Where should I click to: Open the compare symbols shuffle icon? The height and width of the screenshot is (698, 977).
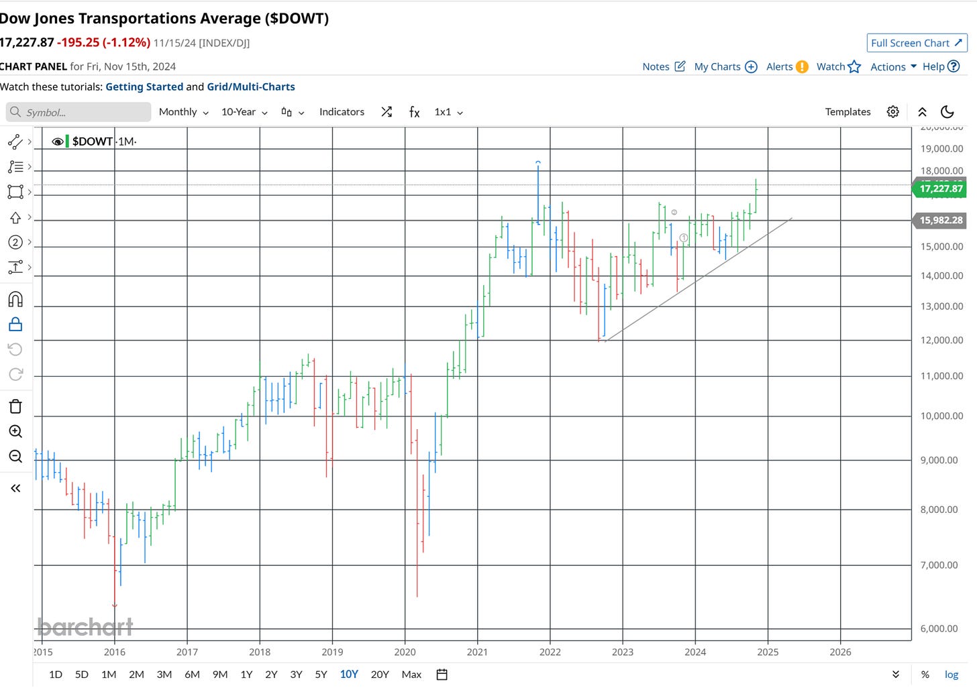pyautogui.click(x=387, y=112)
